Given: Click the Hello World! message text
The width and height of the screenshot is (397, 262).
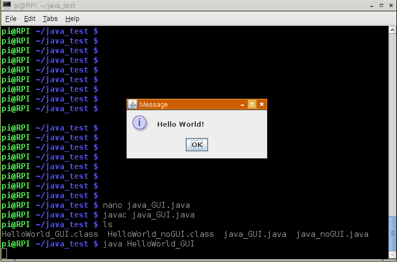Looking at the screenshot, I should (x=180, y=124).
